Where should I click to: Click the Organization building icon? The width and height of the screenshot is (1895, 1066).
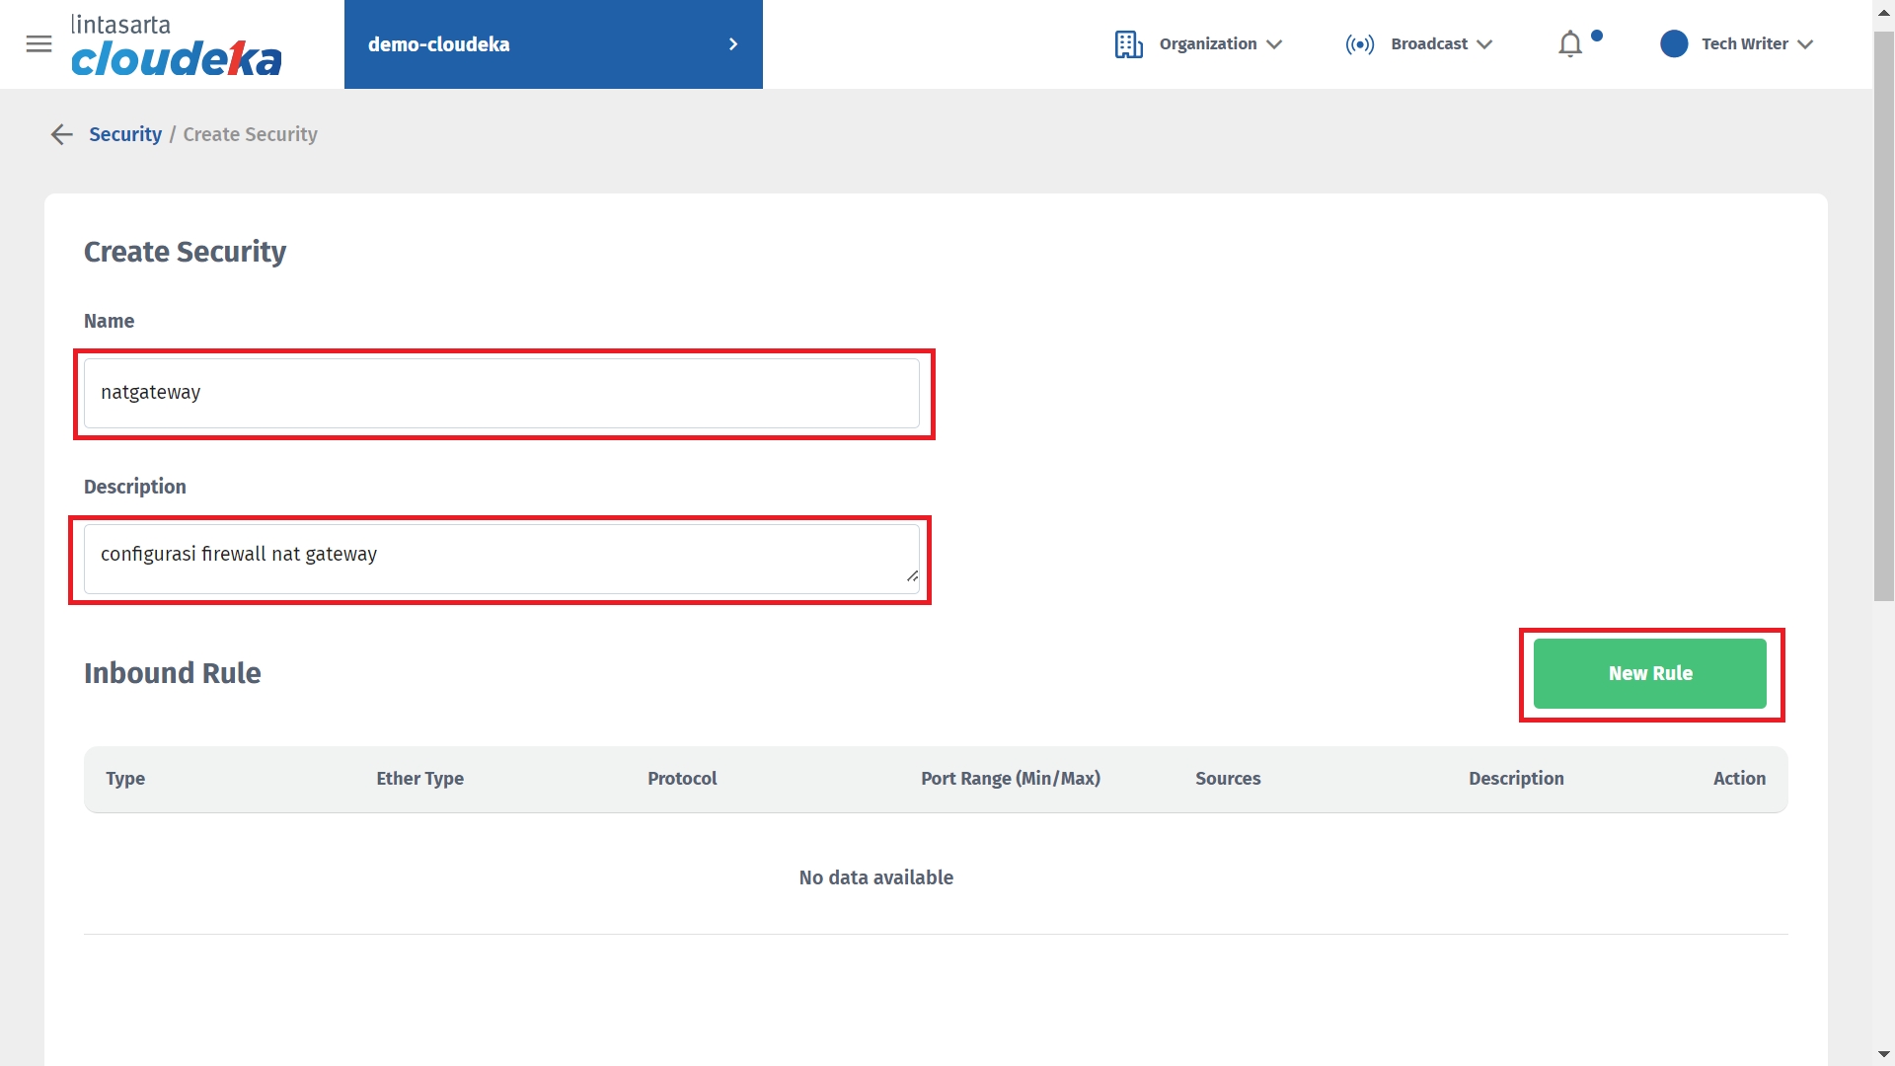pyautogui.click(x=1128, y=44)
